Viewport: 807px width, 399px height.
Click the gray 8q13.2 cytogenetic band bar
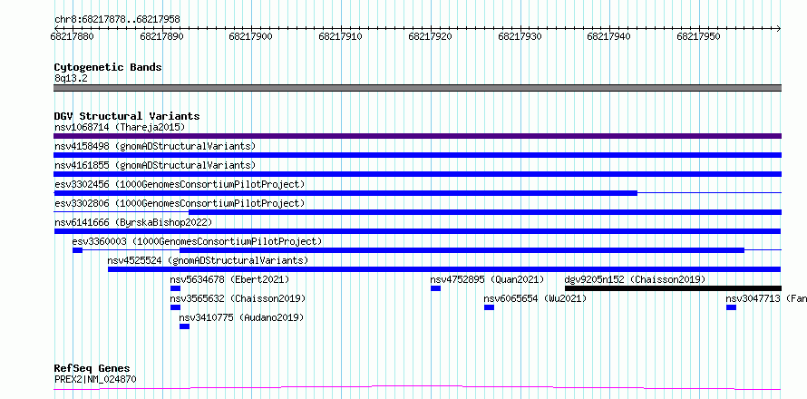[417, 88]
